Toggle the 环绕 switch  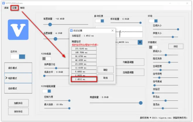(153, 21)
